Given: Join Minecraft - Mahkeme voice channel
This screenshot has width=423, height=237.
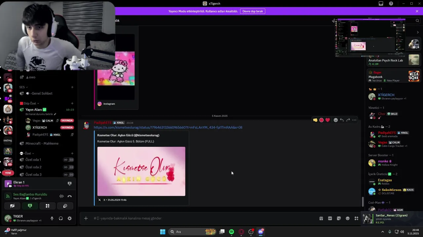Looking at the screenshot, I should point(47,144).
